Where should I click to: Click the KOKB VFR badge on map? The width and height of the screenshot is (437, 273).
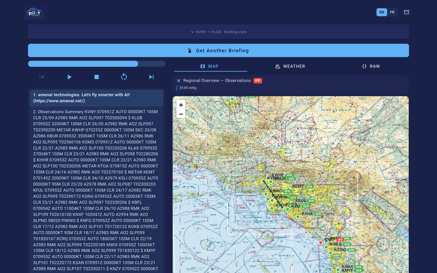pos(347,244)
